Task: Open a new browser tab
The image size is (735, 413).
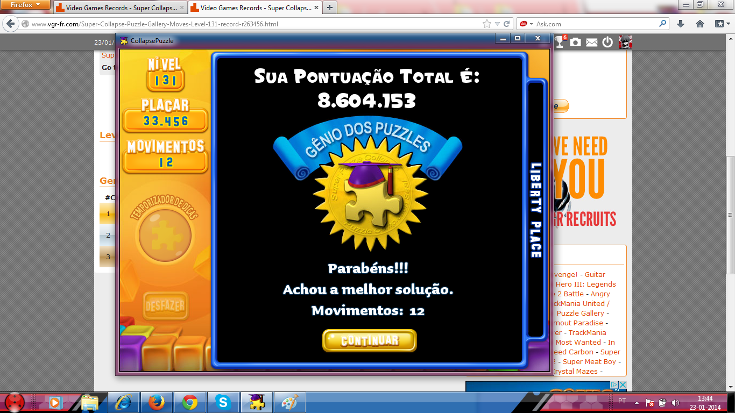Action: (x=329, y=8)
